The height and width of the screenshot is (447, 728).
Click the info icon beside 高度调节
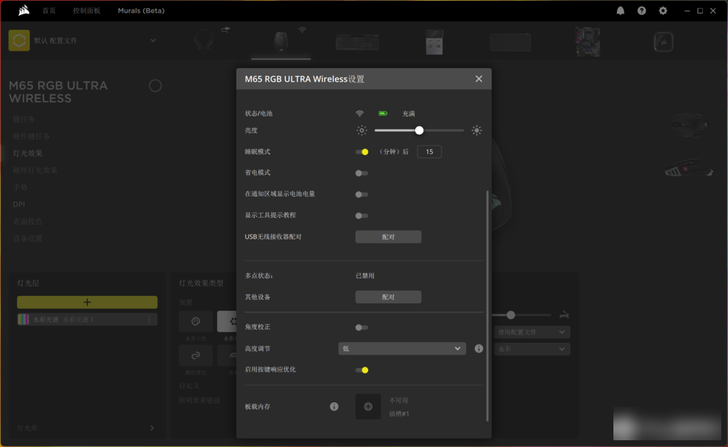479,349
